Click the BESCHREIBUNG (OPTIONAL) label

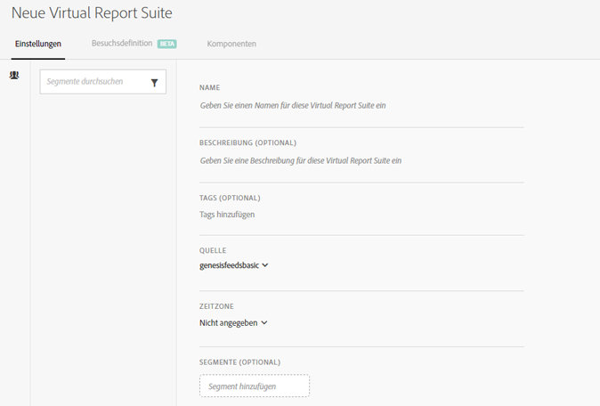pyautogui.click(x=247, y=142)
